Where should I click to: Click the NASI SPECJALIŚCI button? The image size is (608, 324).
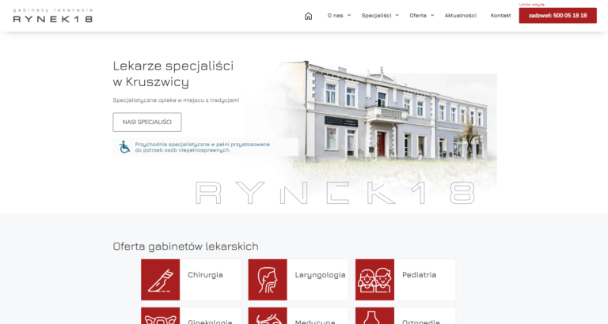point(147,122)
